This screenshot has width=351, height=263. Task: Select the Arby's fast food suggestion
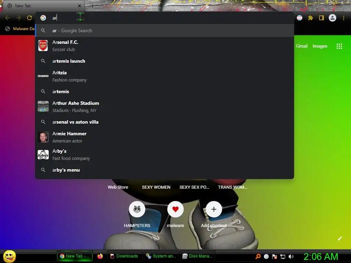coord(165,154)
